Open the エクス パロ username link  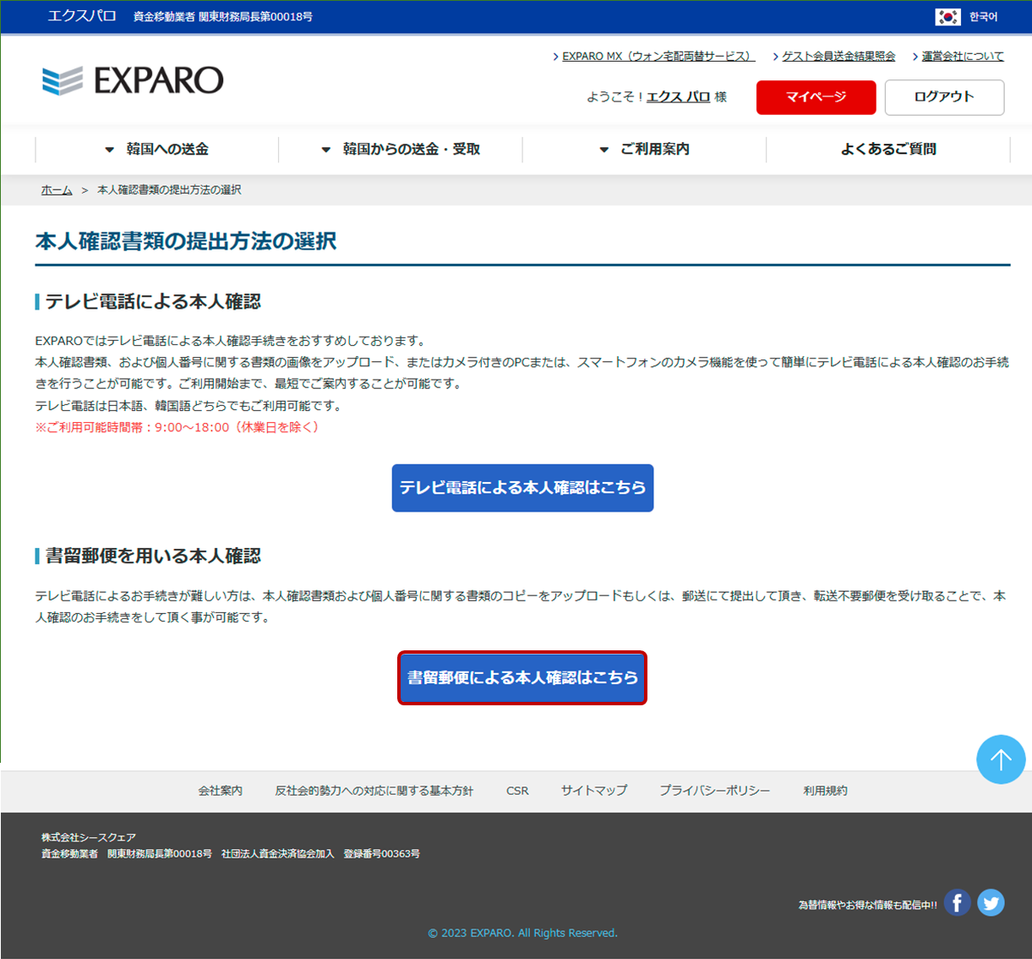click(x=678, y=97)
